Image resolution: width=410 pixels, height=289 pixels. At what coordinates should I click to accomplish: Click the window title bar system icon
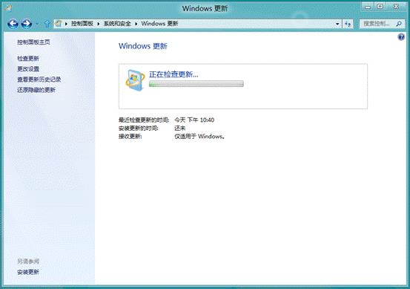tap(8, 8)
